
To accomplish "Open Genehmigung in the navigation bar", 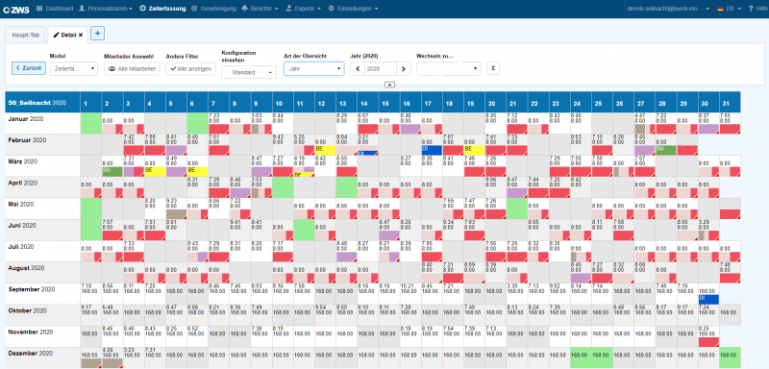I will tap(213, 9).
